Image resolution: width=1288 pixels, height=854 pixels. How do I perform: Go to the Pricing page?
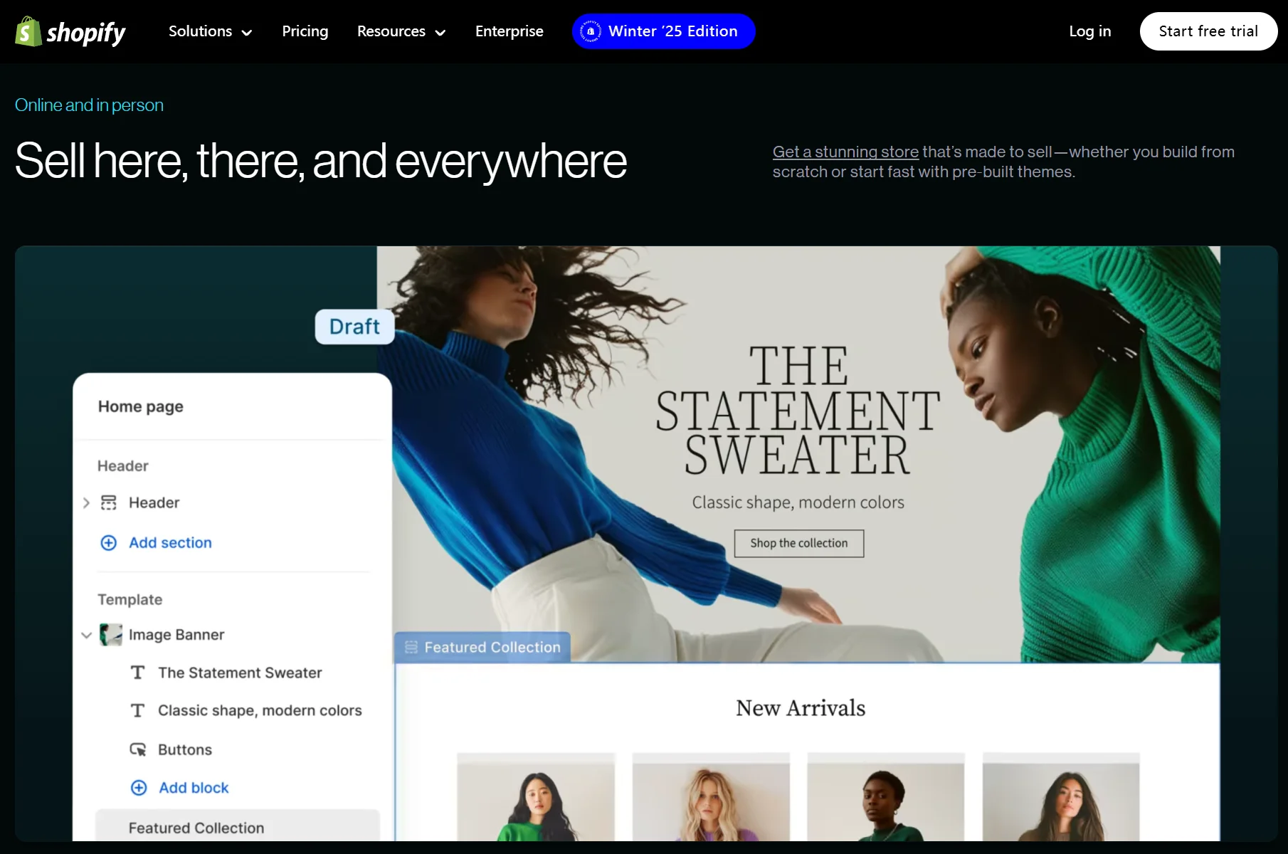[305, 31]
